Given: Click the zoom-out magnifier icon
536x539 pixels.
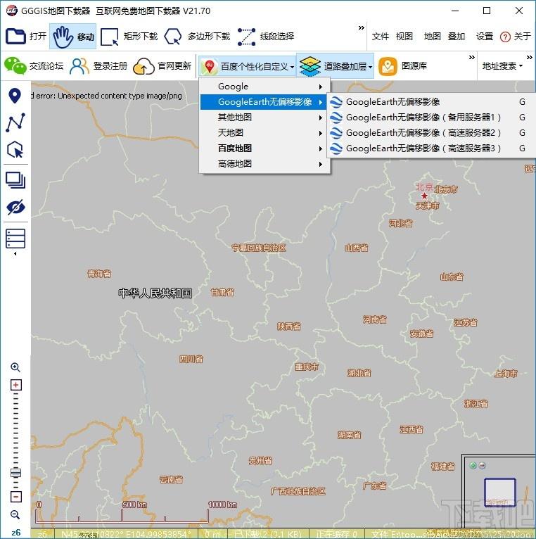Looking at the screenshot, I should click(x=15, y=514).
